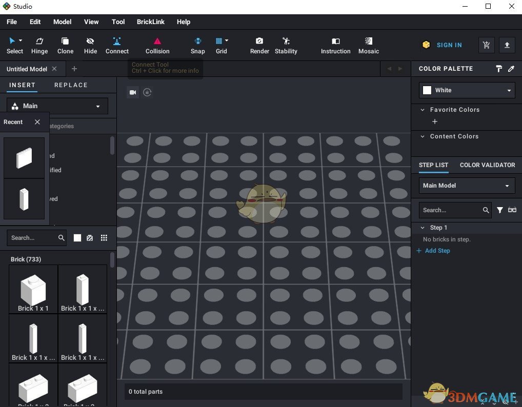Open the Render tool
Image resolution: width=522 pixels, height=407 pixels.
pyautogui.click(x=259, y=45)
